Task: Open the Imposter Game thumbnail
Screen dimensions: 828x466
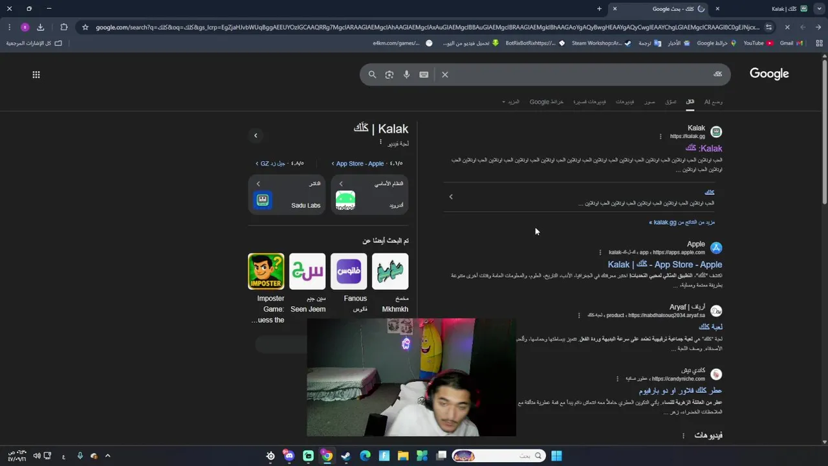Action: coord(266,271)
